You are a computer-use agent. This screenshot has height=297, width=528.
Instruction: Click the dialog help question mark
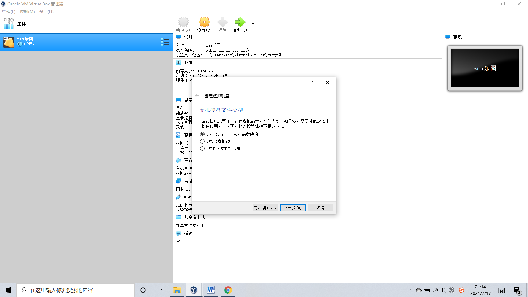click(312, 82)
